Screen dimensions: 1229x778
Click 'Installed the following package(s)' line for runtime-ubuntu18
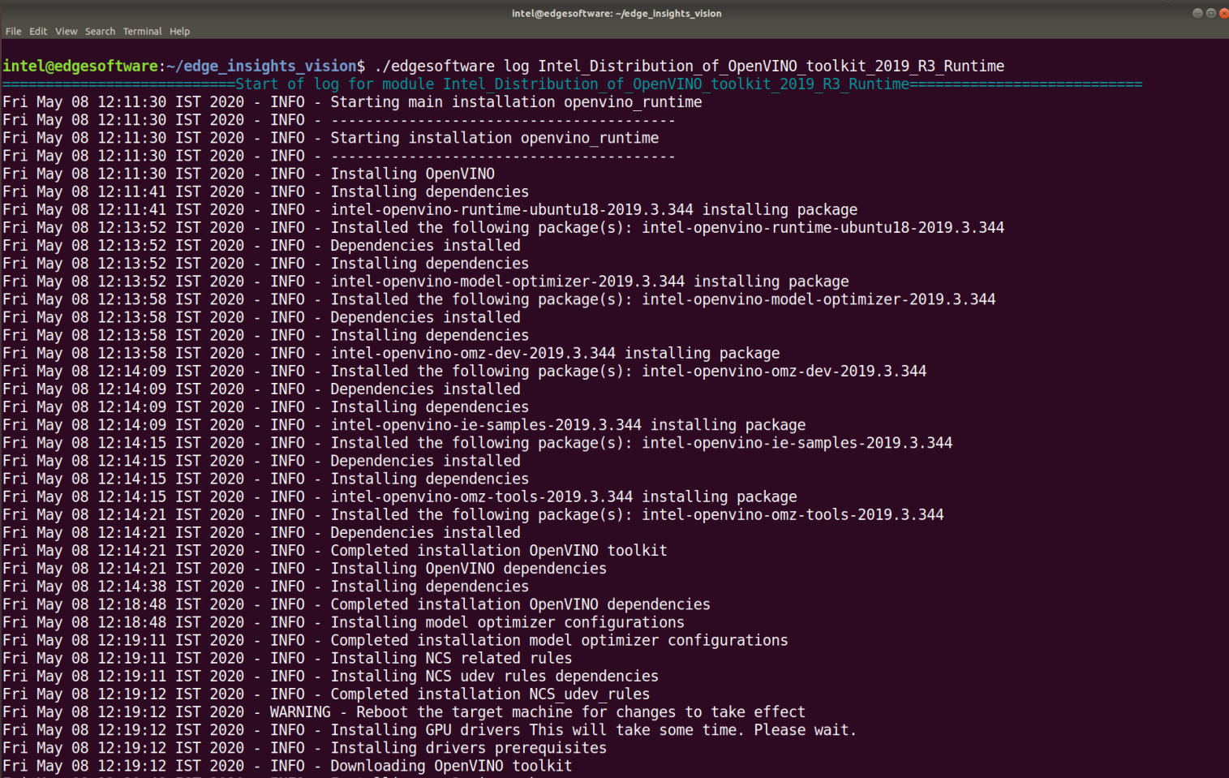coord(504,226)
